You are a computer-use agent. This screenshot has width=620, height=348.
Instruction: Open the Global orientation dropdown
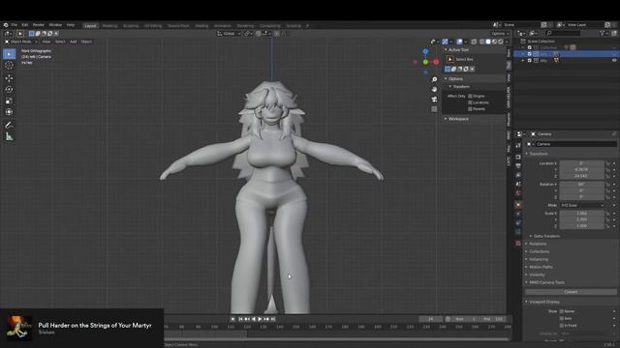pos(229,34)
